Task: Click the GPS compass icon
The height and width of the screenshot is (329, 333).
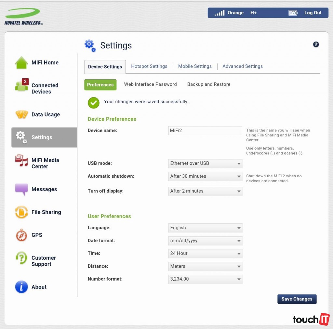Action: 22,235
